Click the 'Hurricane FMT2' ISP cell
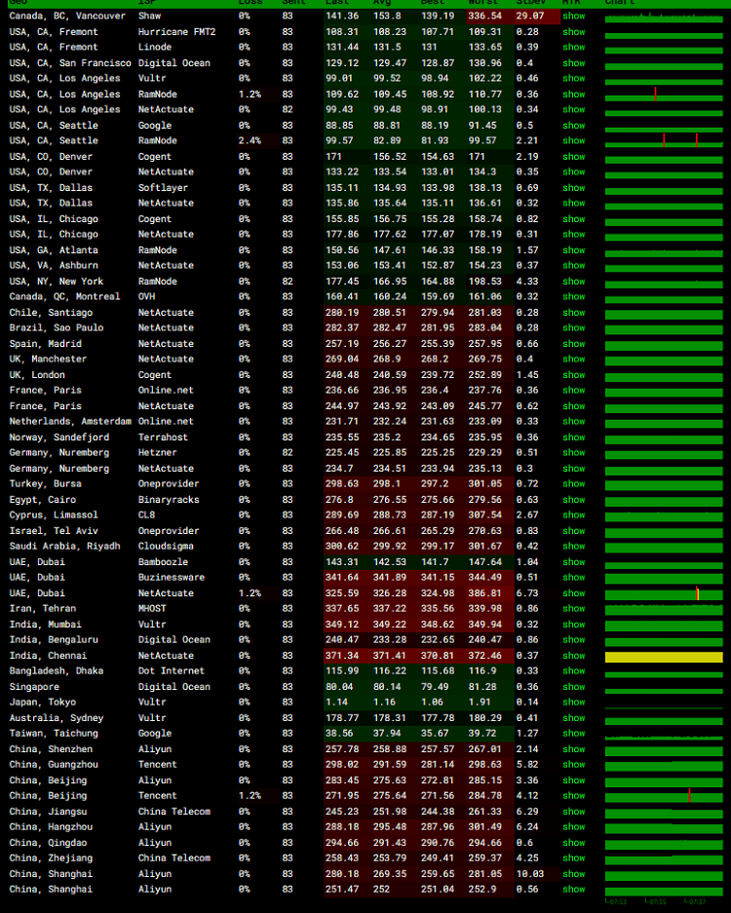This screenshot has height=913, width=731. (x=176, y=31)
